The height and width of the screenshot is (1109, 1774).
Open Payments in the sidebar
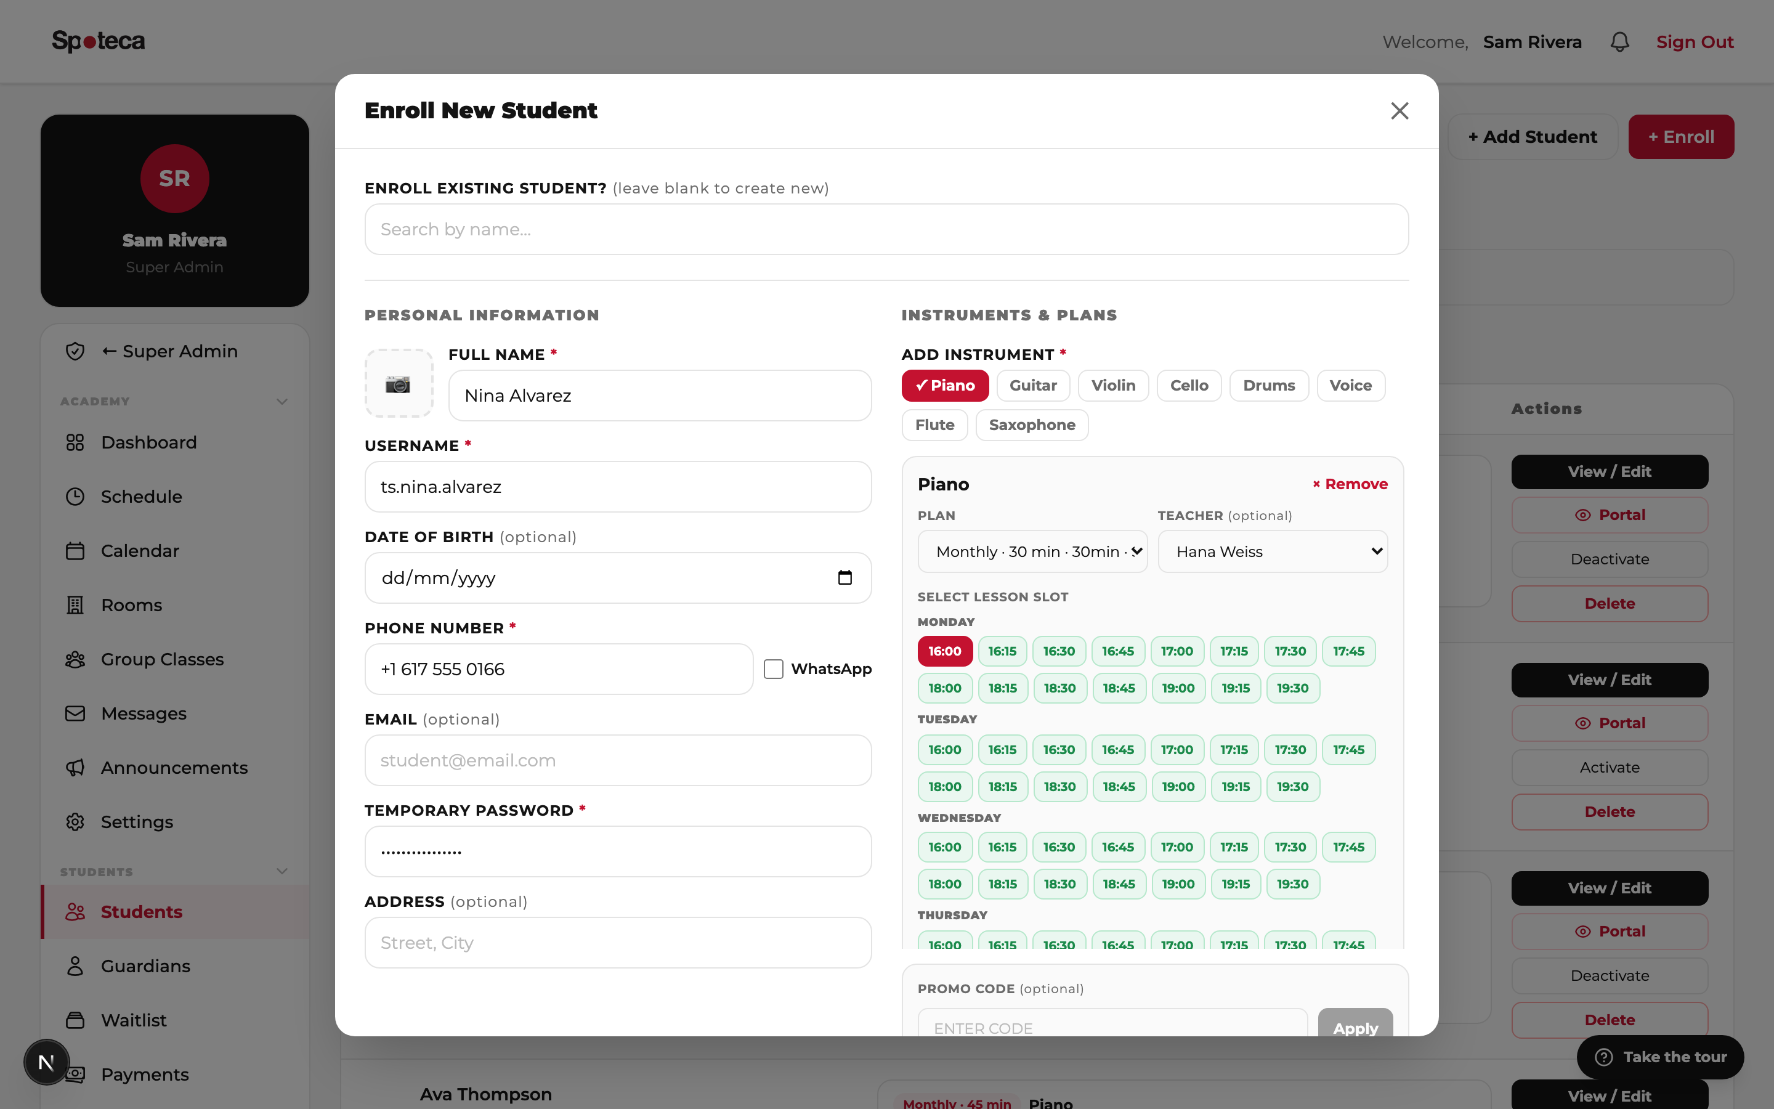(174, 1074)
